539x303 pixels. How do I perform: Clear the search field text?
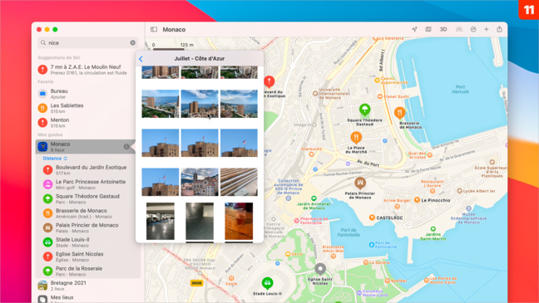tap(133, 43)
